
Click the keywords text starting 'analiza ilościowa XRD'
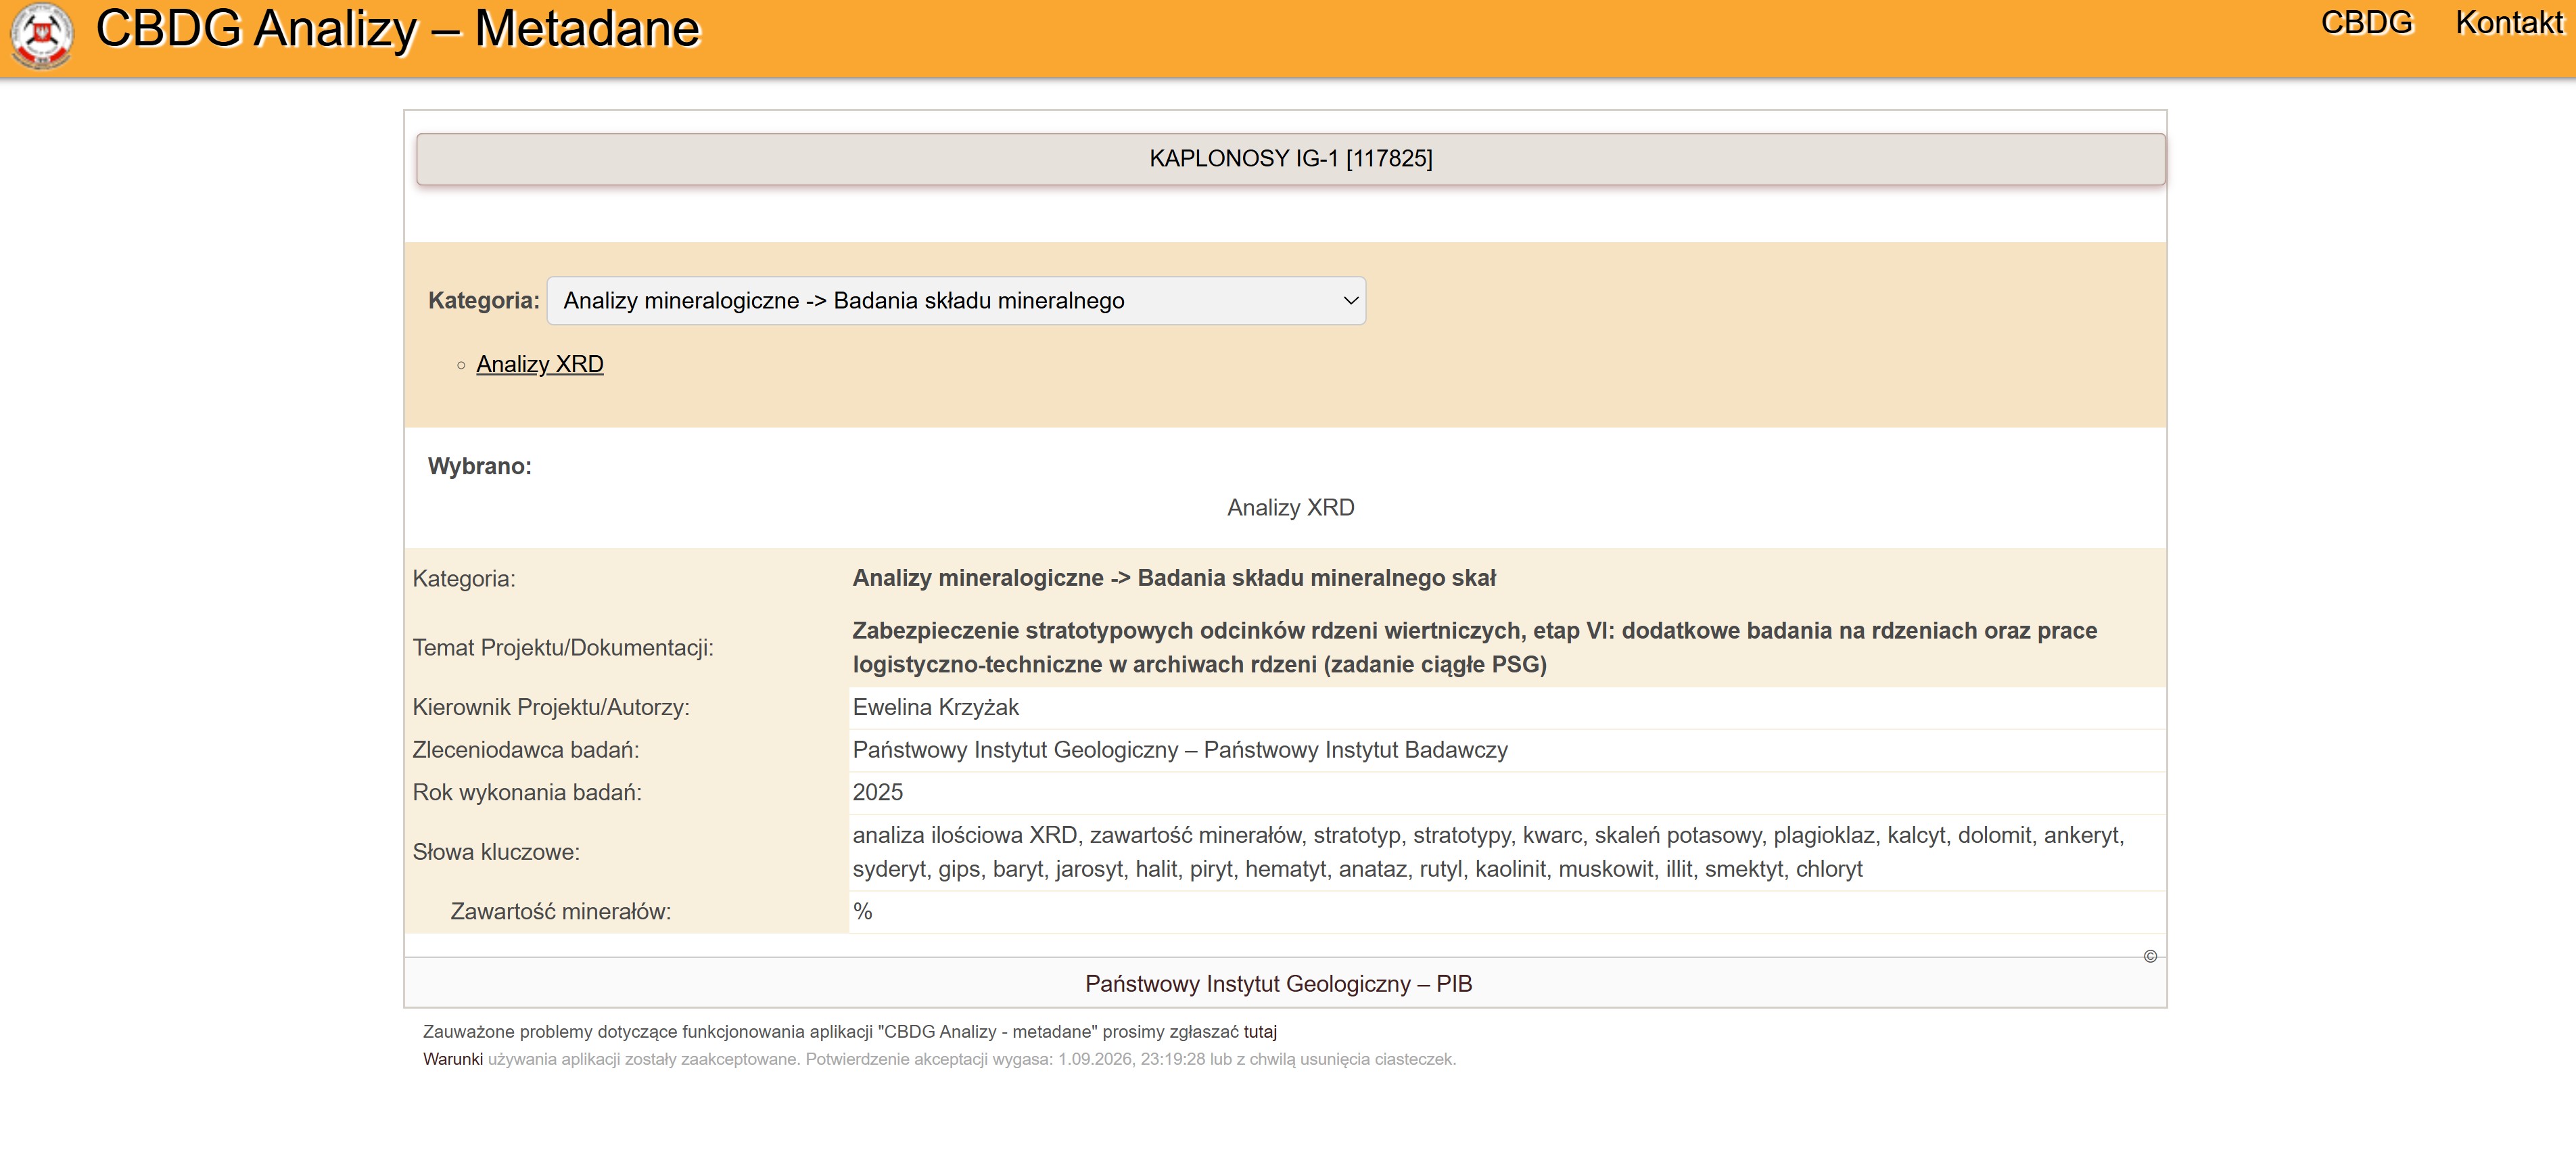click(1488, 852)
